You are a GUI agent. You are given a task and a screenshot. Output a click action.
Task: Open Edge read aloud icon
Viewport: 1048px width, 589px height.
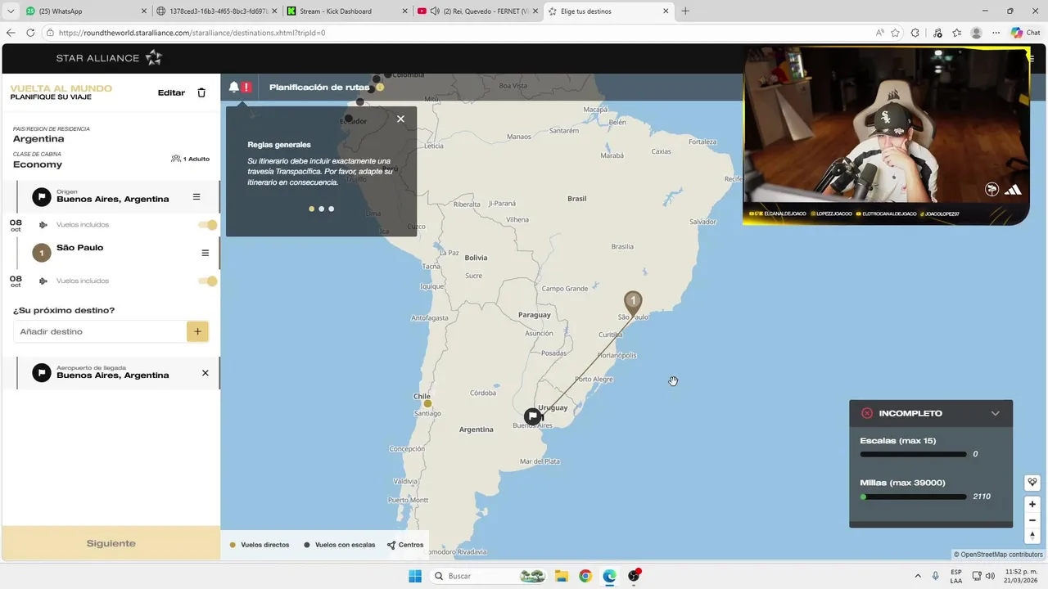coord(879,33)
